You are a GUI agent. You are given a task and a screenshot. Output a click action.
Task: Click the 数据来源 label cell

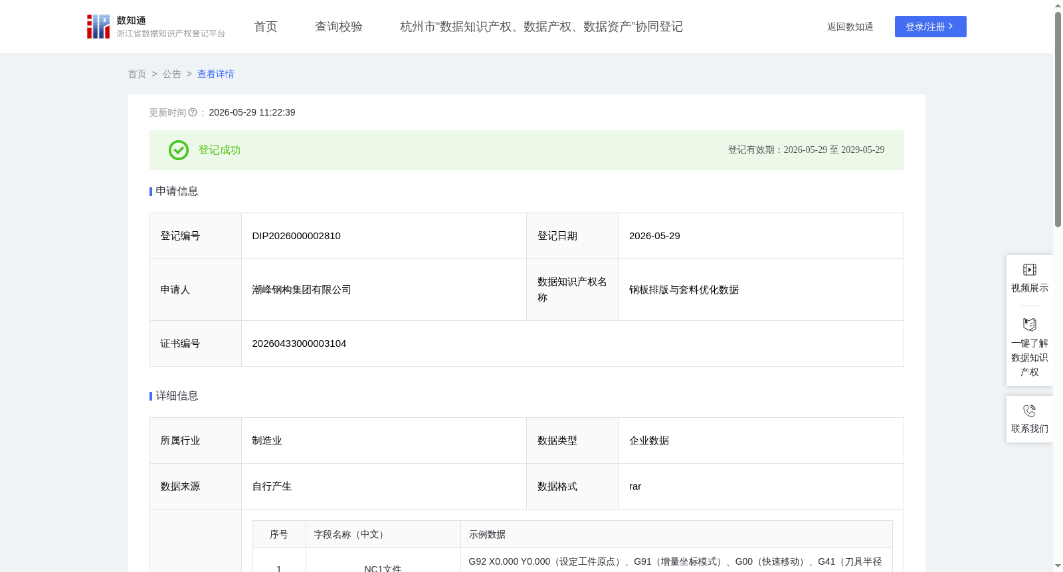coord(196,486)
